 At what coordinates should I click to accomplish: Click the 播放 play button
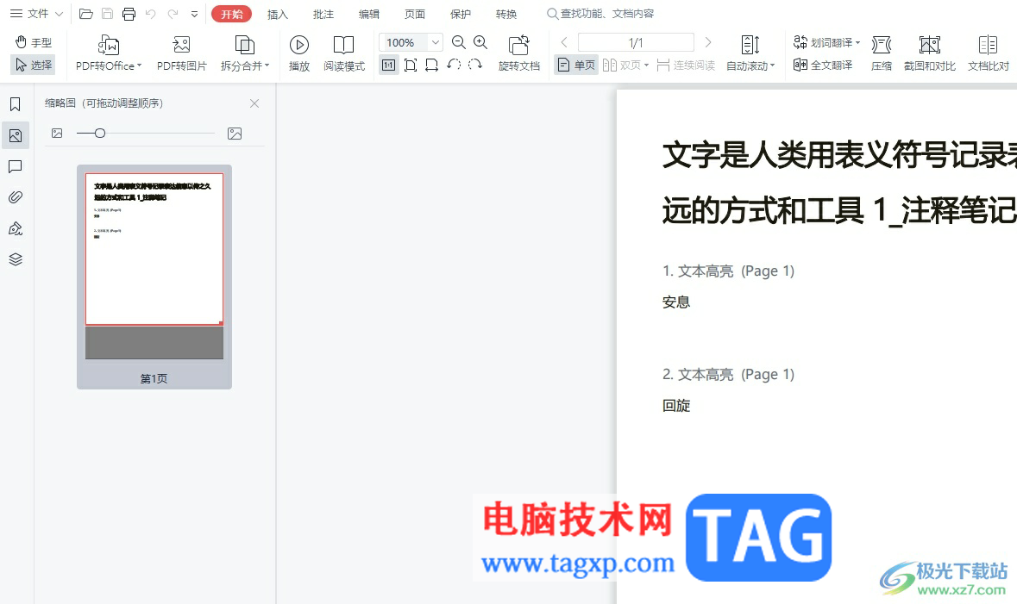click(299, 53)
